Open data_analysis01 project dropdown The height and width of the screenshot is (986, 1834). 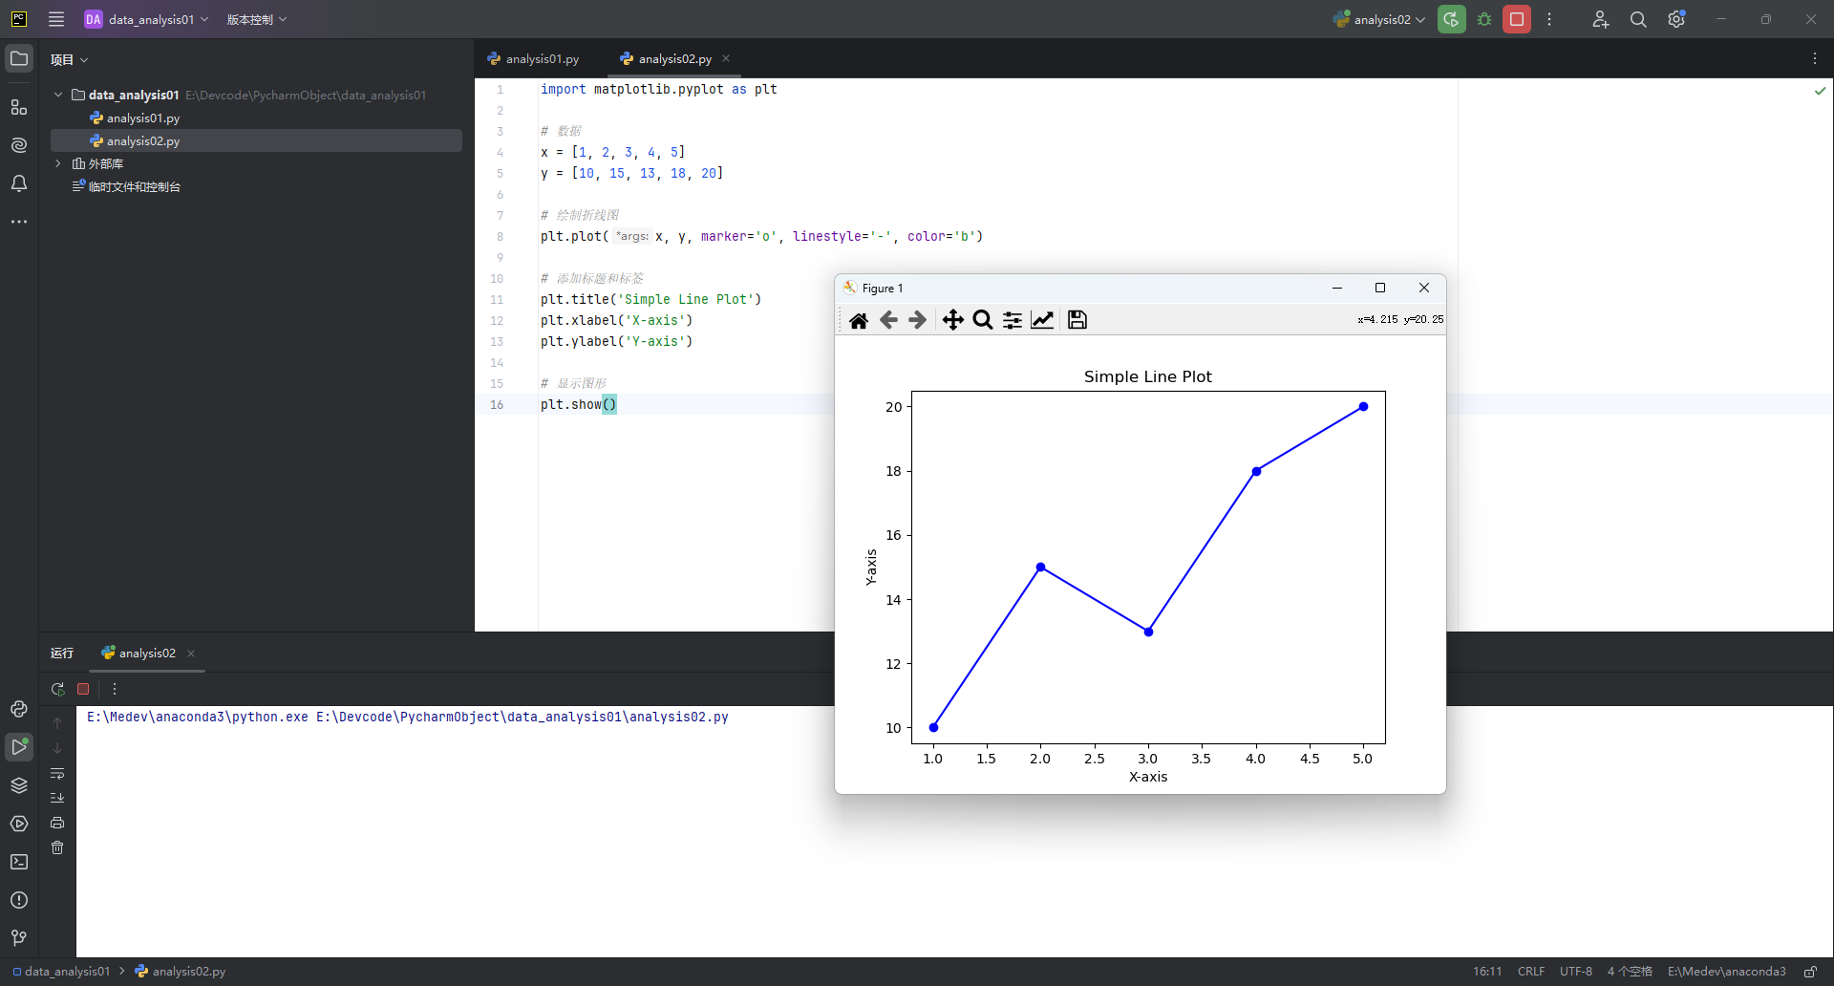(x=146, y=19)
